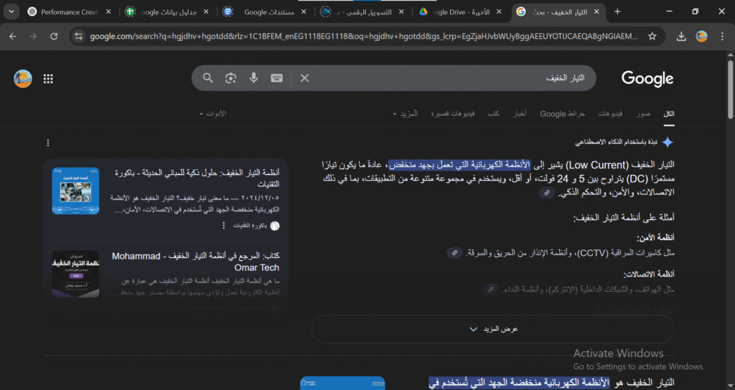Switch to صور images tab

(x=643, y=114)
